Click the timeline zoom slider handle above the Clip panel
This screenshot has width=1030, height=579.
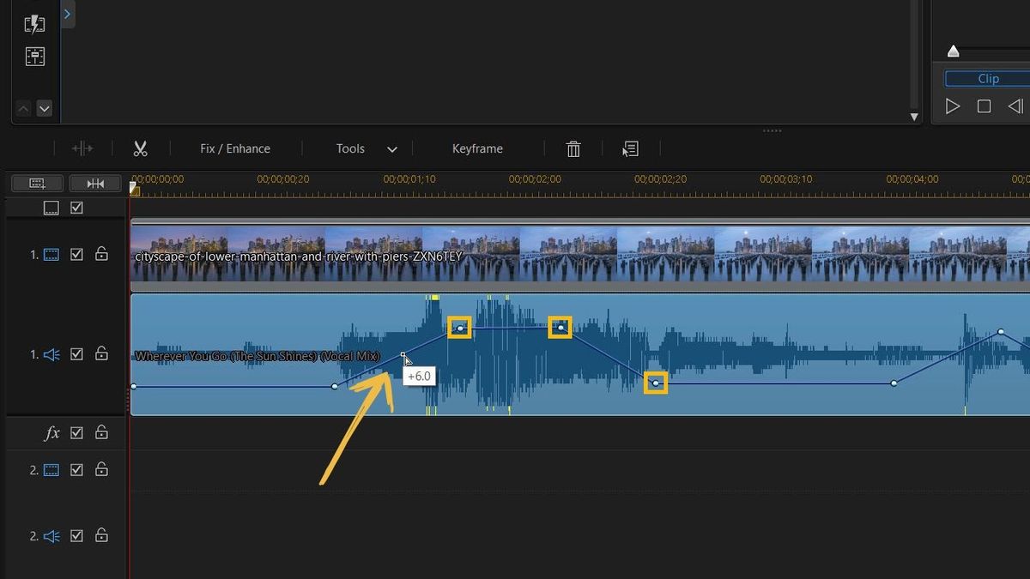click(953, 51)
